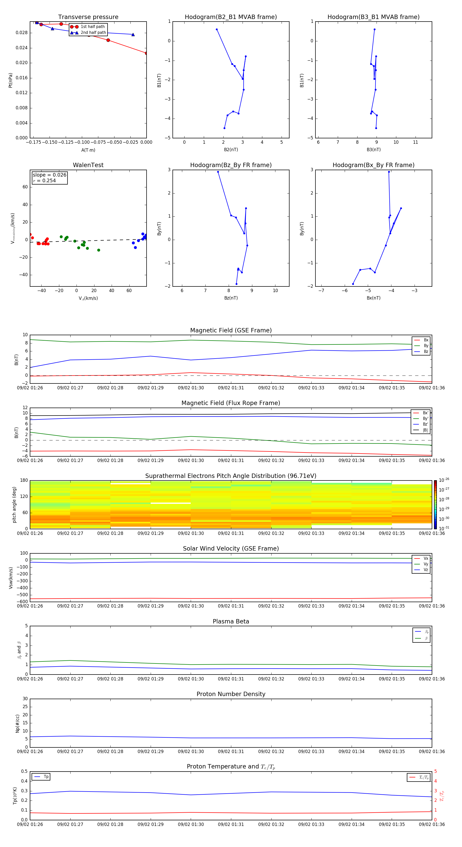Click Bx legend entry in GSE magnetic field

pyautogui.click(x=421, y=340)
